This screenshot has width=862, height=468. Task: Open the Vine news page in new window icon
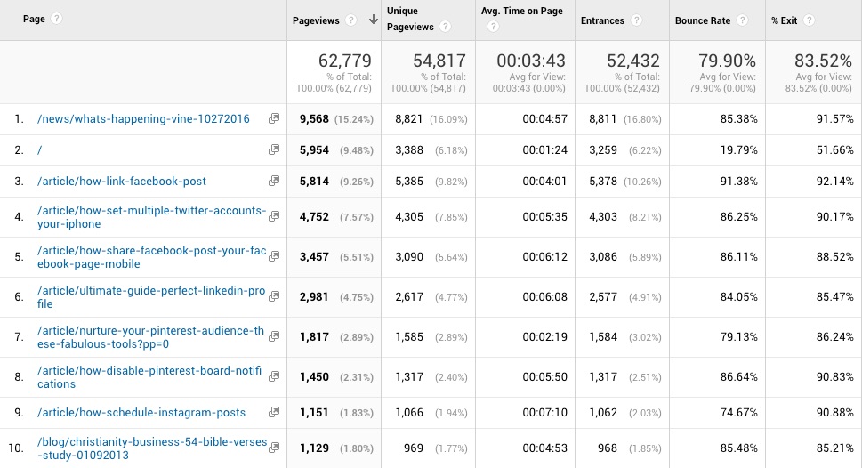(x=274, y=119)
